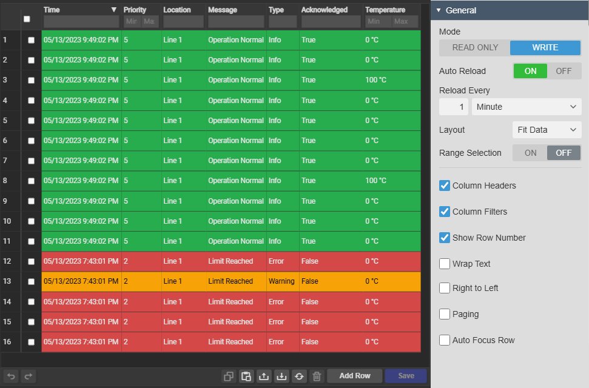
Task: Click the Priority column header
Action: [135, 10]
